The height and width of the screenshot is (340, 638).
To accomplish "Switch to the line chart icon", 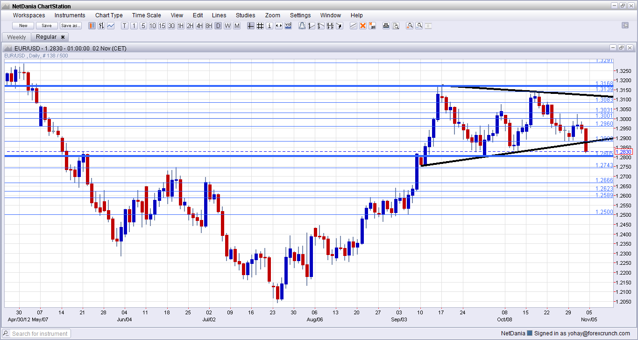I will pos(111,26).
